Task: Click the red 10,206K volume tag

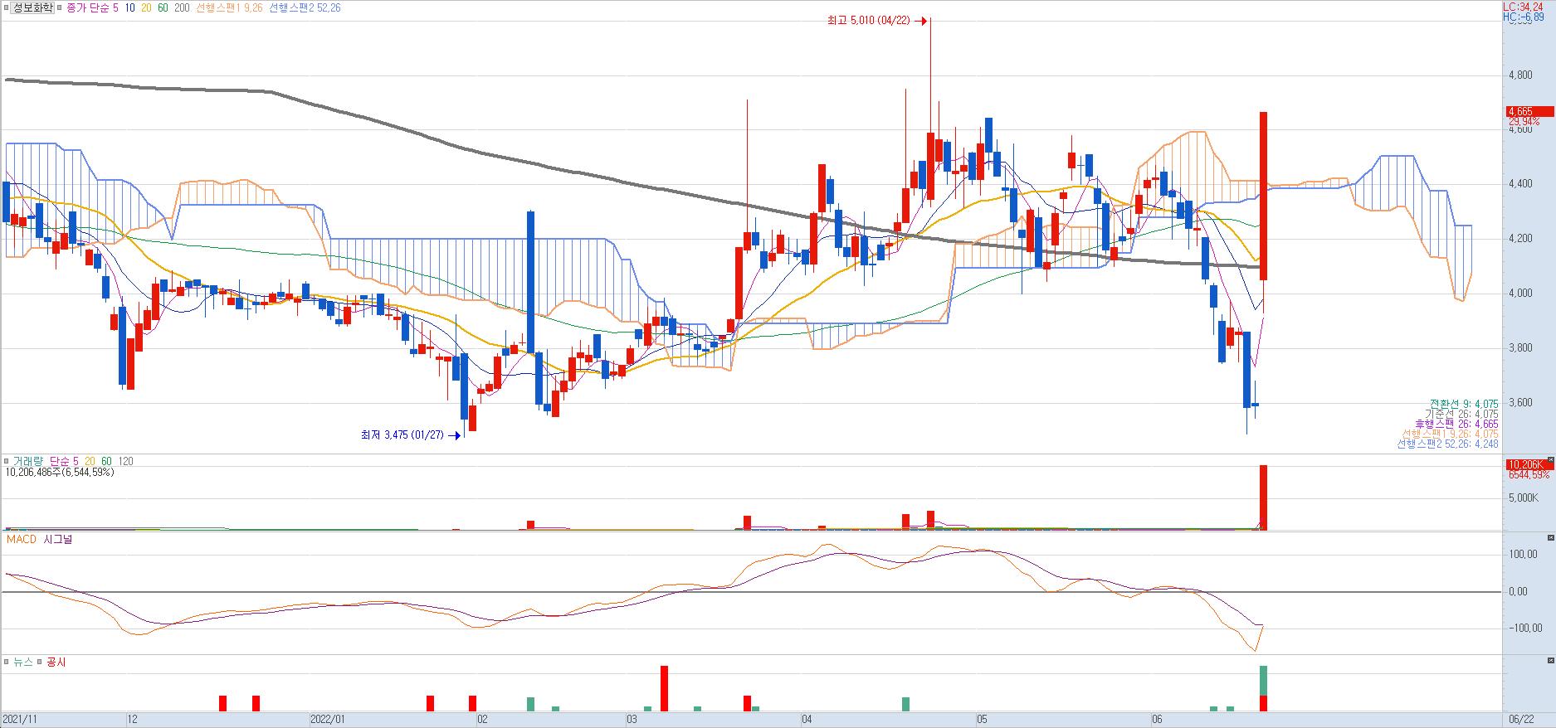Action: (1529, 464)
